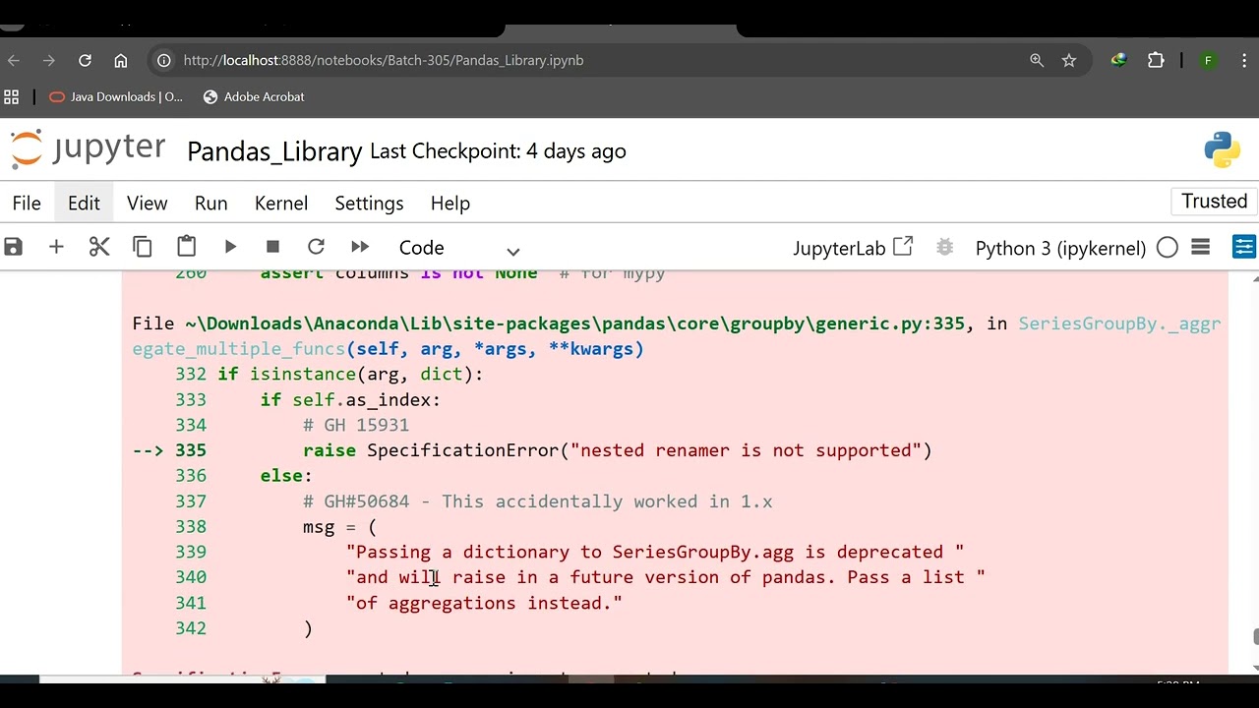
Task: Interrupt the kernel with stop icon
Action: click(272, 247)
